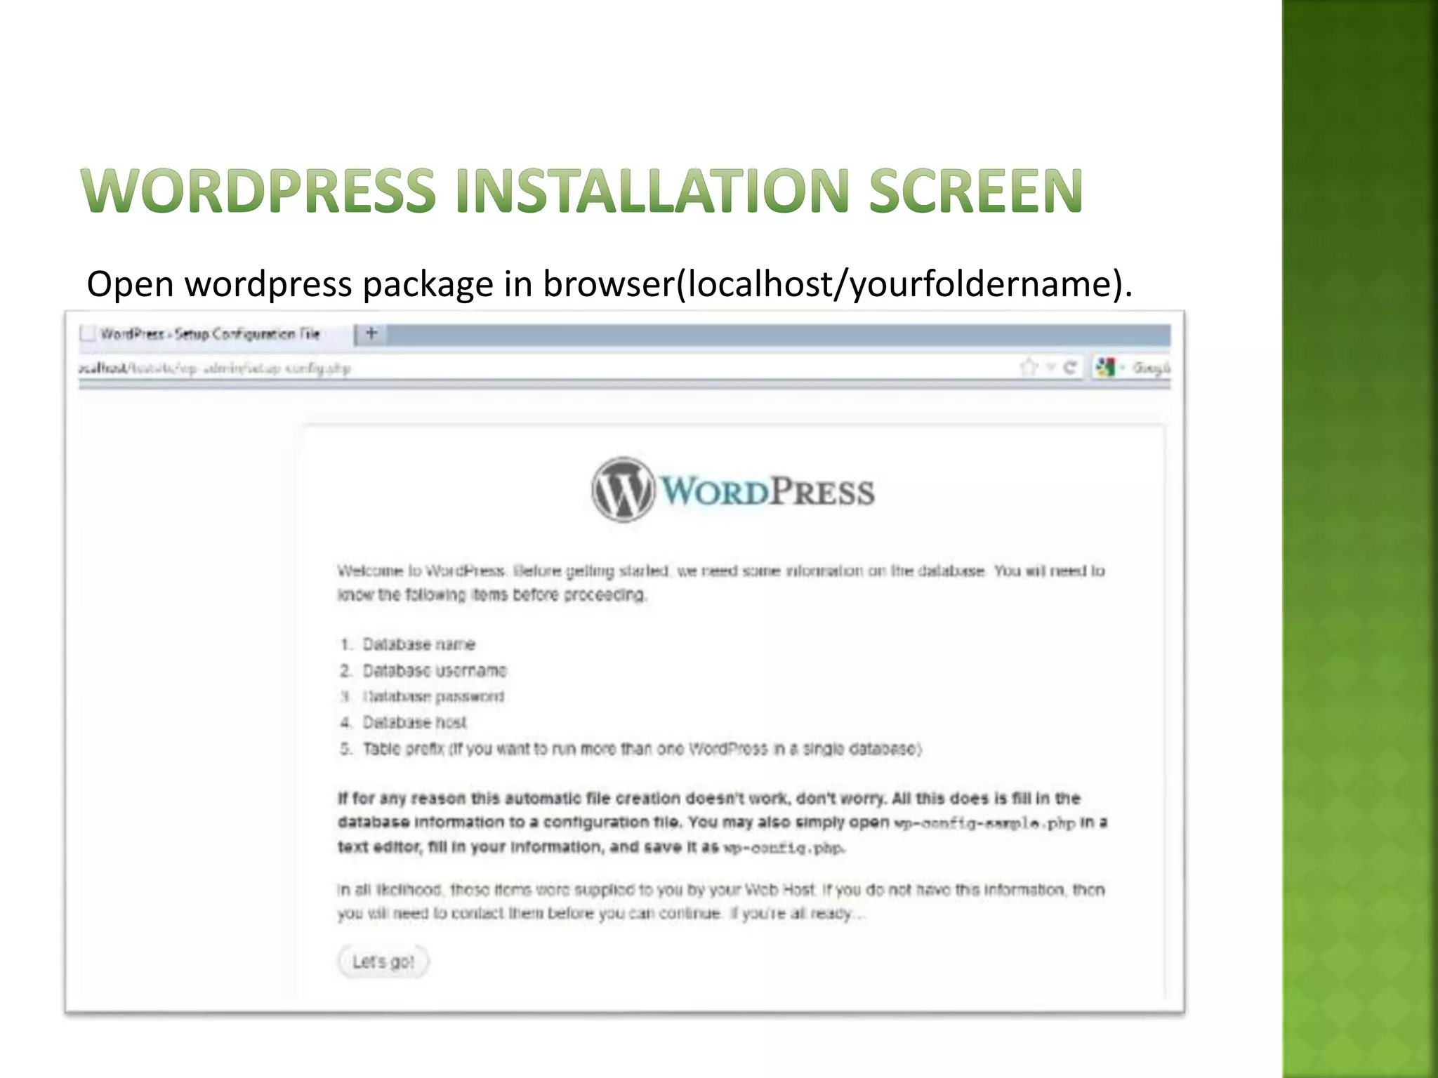Click the 'Database name' list item
The width and height of the screenshot is (1438, 1078).
418,644
